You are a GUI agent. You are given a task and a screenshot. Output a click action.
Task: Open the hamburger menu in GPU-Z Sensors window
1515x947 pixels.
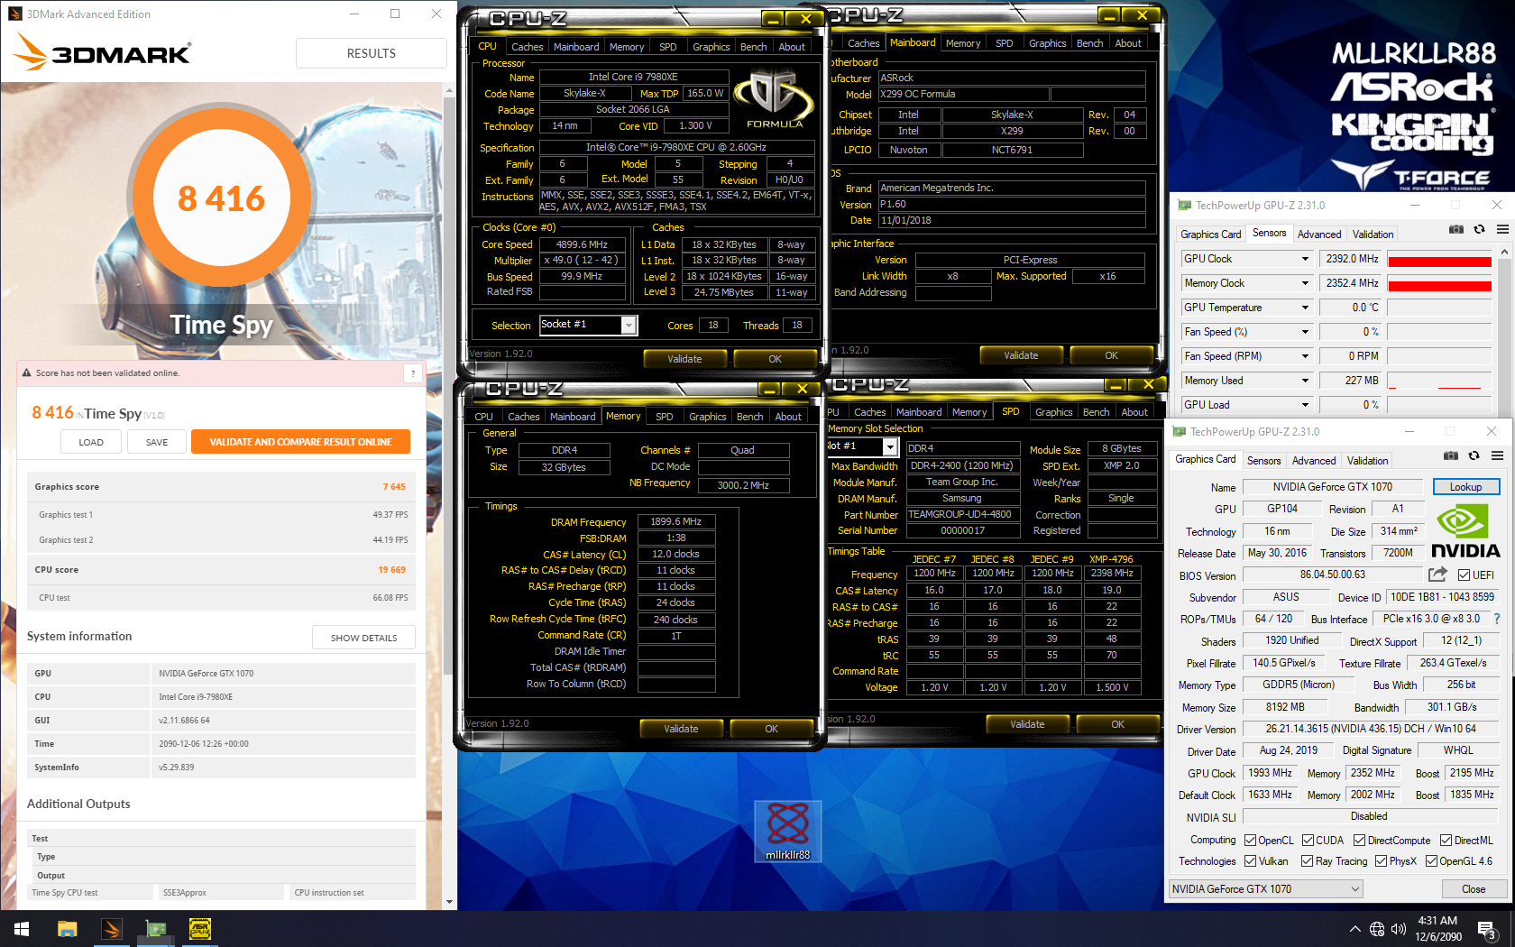coord(1502,230)
